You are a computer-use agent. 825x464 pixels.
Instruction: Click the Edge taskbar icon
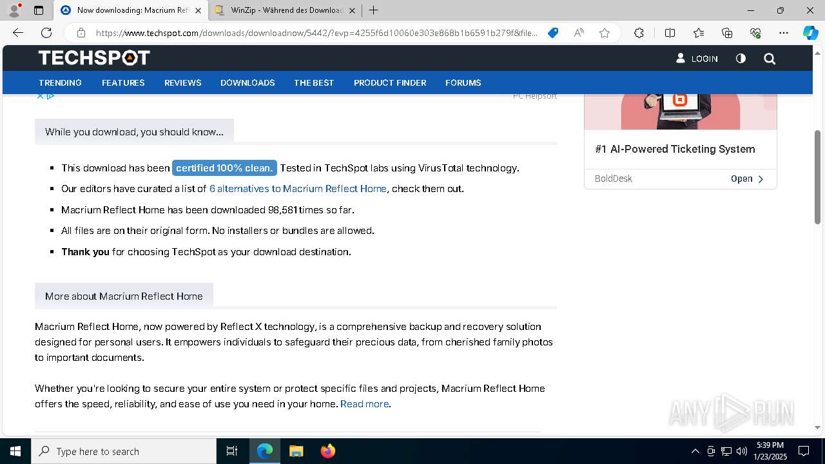pyautogui.click(x=265, y=451)
